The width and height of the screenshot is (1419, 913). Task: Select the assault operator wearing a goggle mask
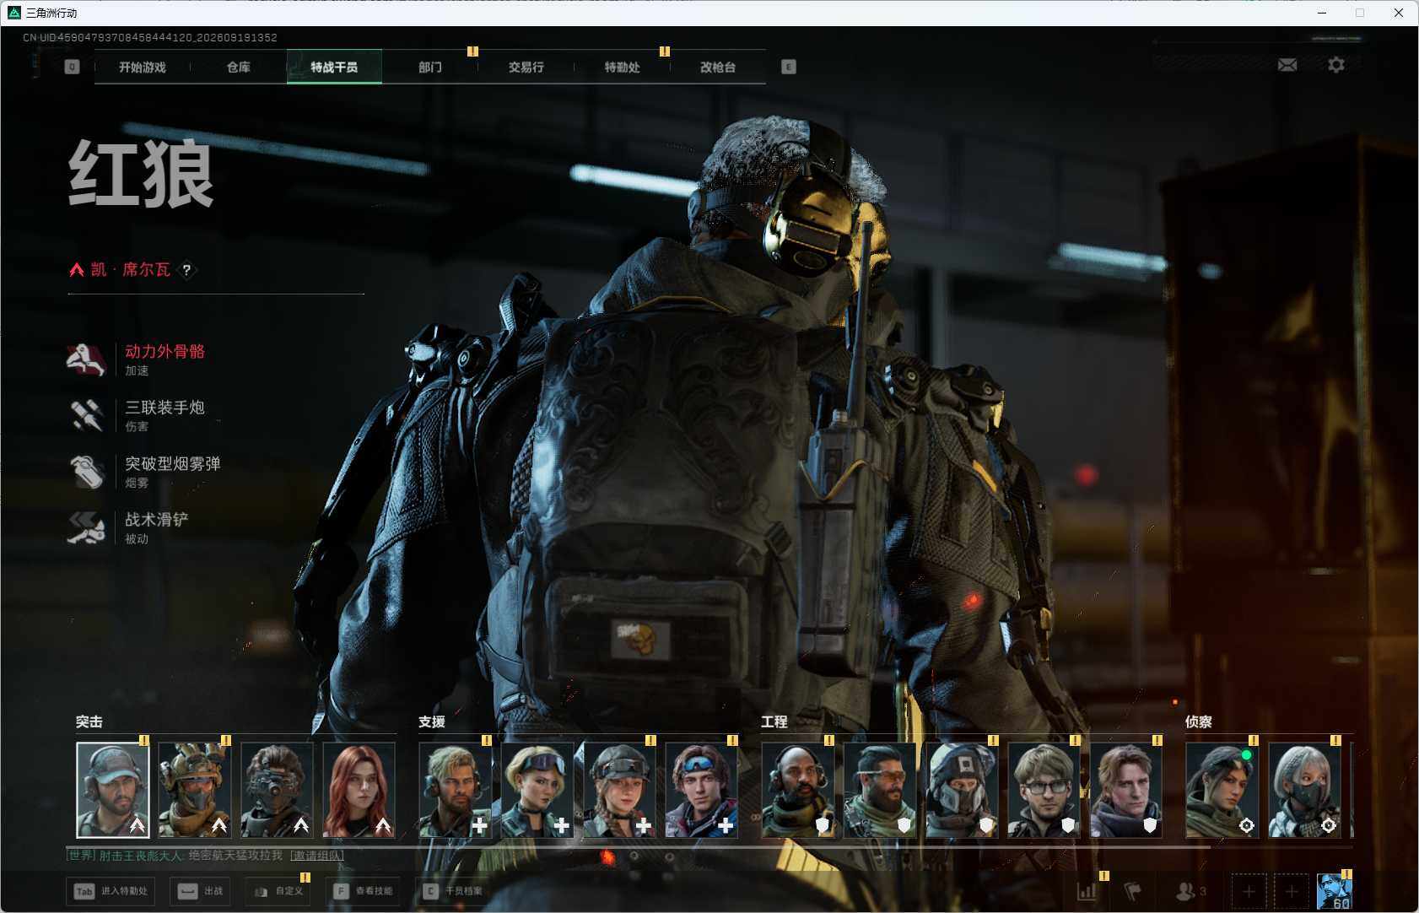pos(277,790)
